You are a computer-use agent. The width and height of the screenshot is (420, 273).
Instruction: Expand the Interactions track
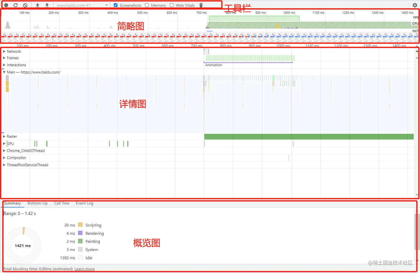(x=4, y=65)
